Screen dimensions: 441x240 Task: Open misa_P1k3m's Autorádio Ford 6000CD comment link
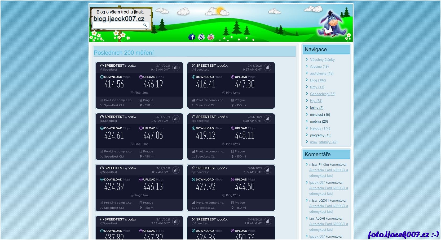click(x=328, y=170)
